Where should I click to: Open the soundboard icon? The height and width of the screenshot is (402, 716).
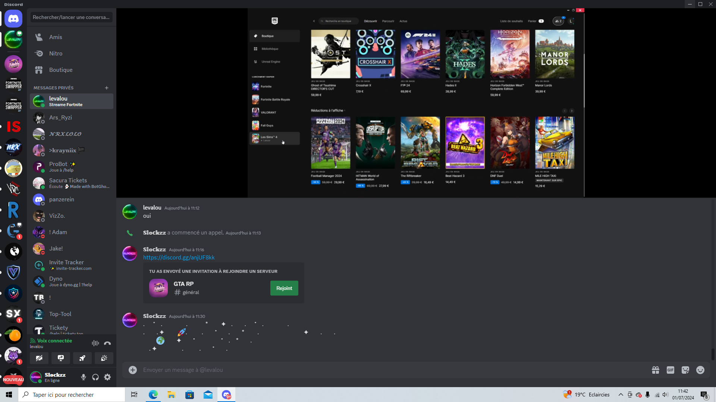click(x=104, y=358)
